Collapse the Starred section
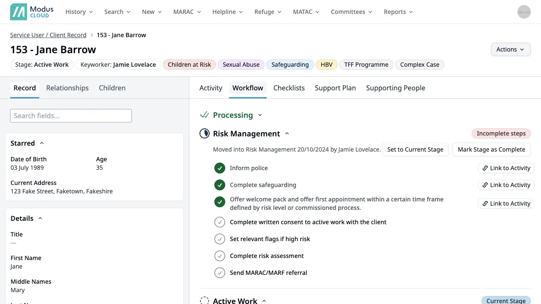Screen dimensions: 541x304 [x=42, y=143]
